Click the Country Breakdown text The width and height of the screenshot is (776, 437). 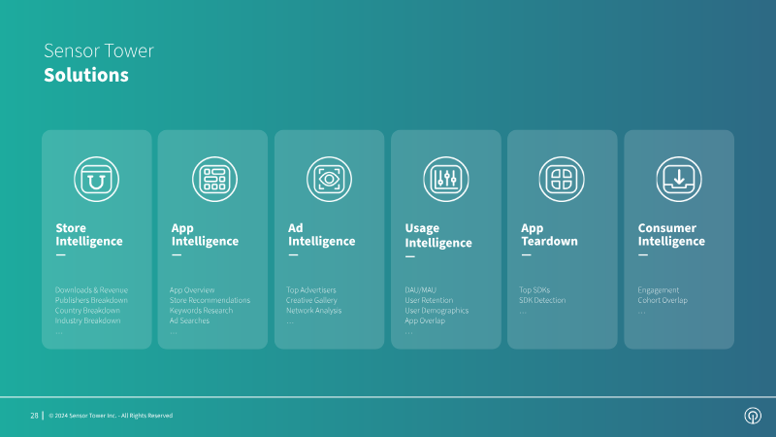click(x=87, y=311)
